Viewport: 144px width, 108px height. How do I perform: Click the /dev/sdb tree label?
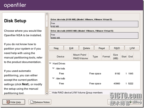pyautogui.click(x=60, y=78)
